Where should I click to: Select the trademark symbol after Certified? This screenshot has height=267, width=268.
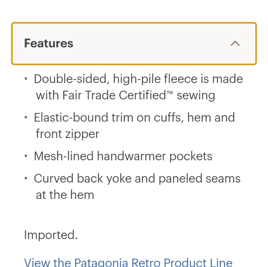click(170, 93)
